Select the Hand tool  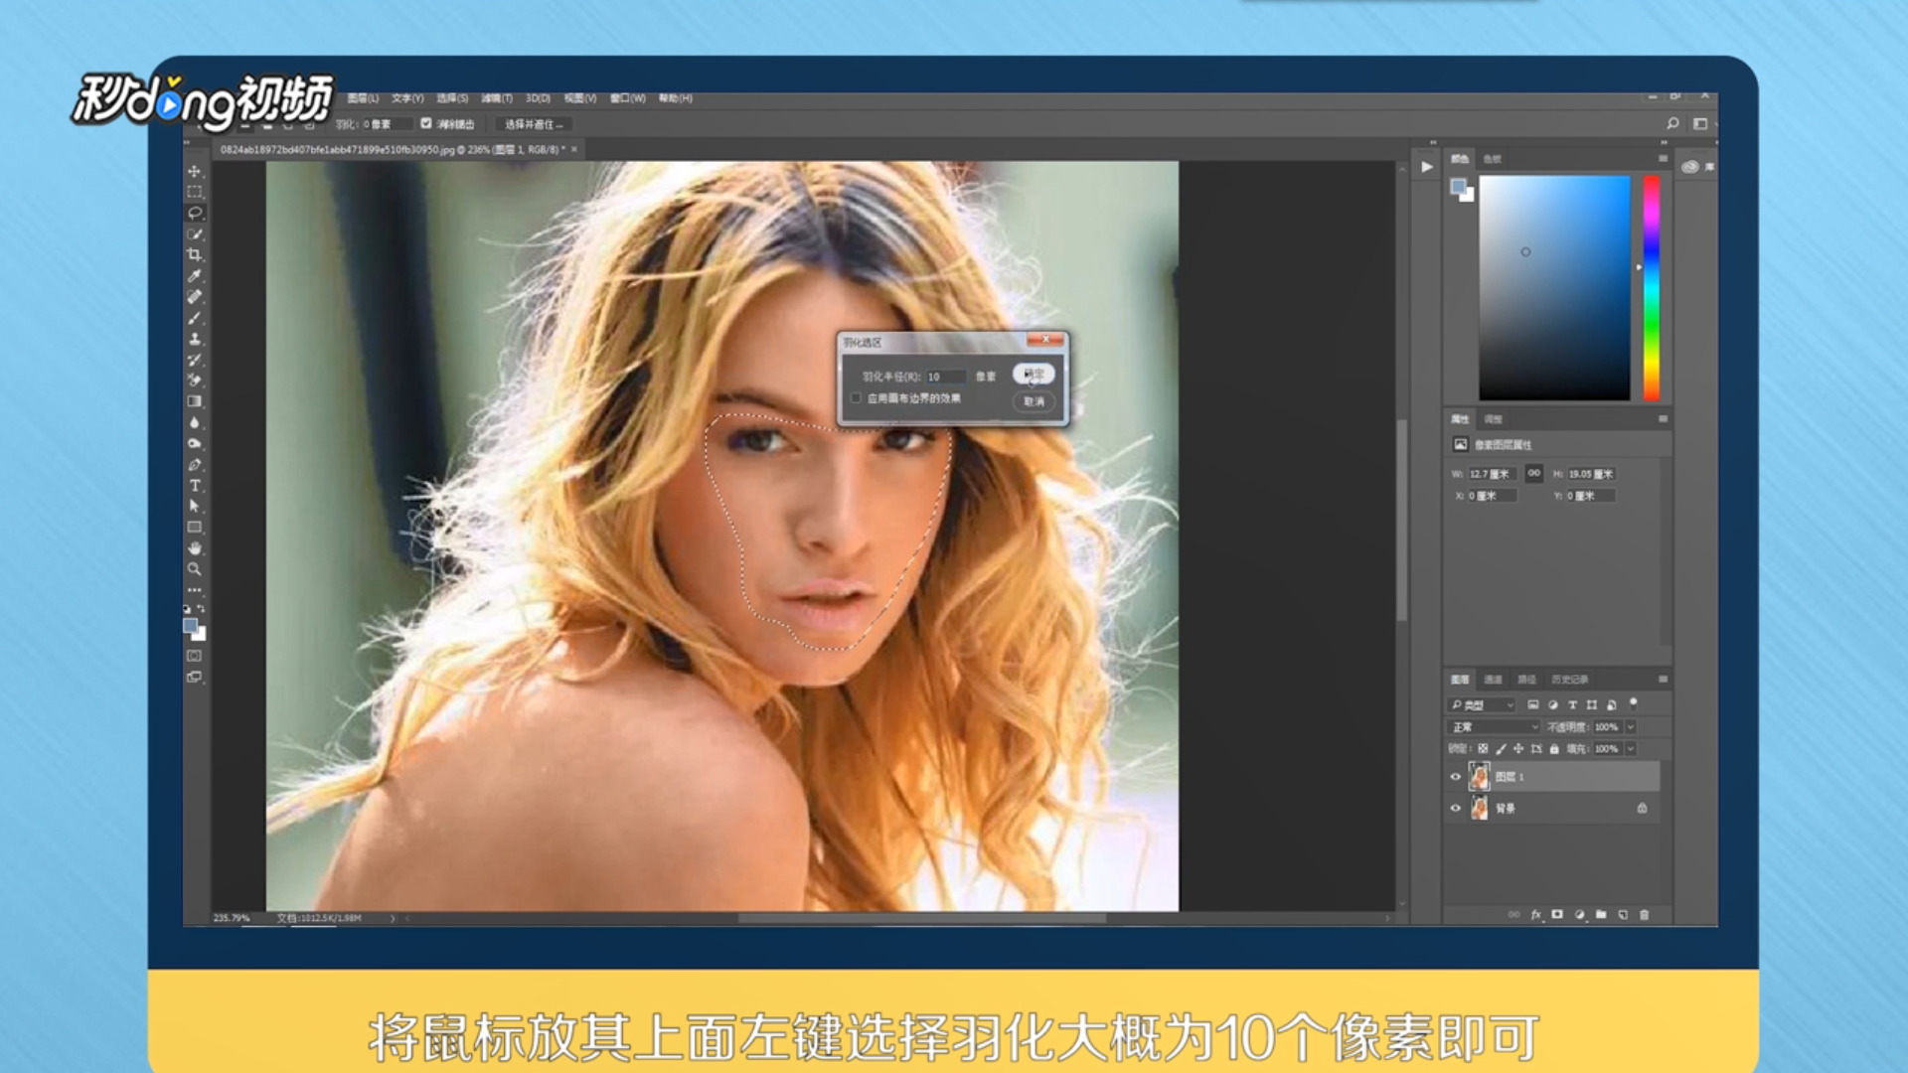pos(195,548)
